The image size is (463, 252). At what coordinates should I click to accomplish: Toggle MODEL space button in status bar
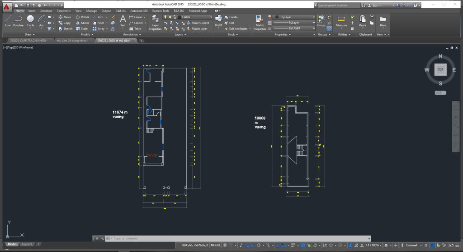click(x=216, y=245)
